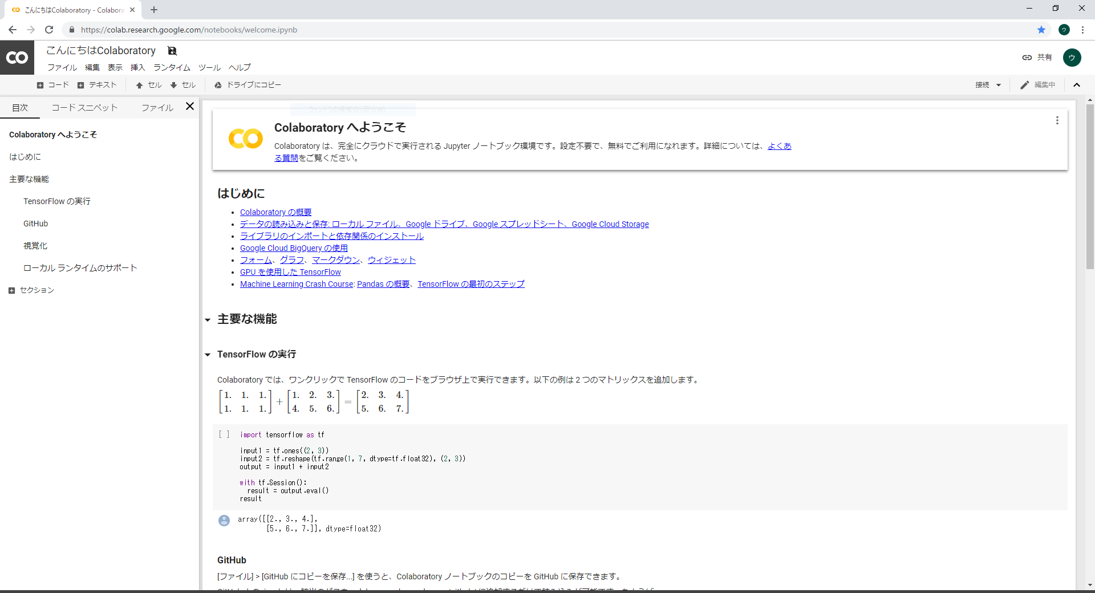Viewport: 1095px width, 593px height.
Task: Collapse the 主要な機能 section
Action: point(209,319)
